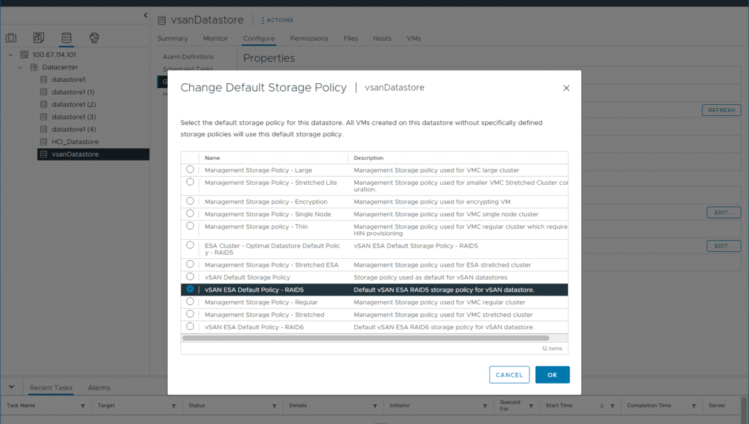749x424 pixels.
Task: Filter the Completion Time column
Action: click(x=693, y=406)
